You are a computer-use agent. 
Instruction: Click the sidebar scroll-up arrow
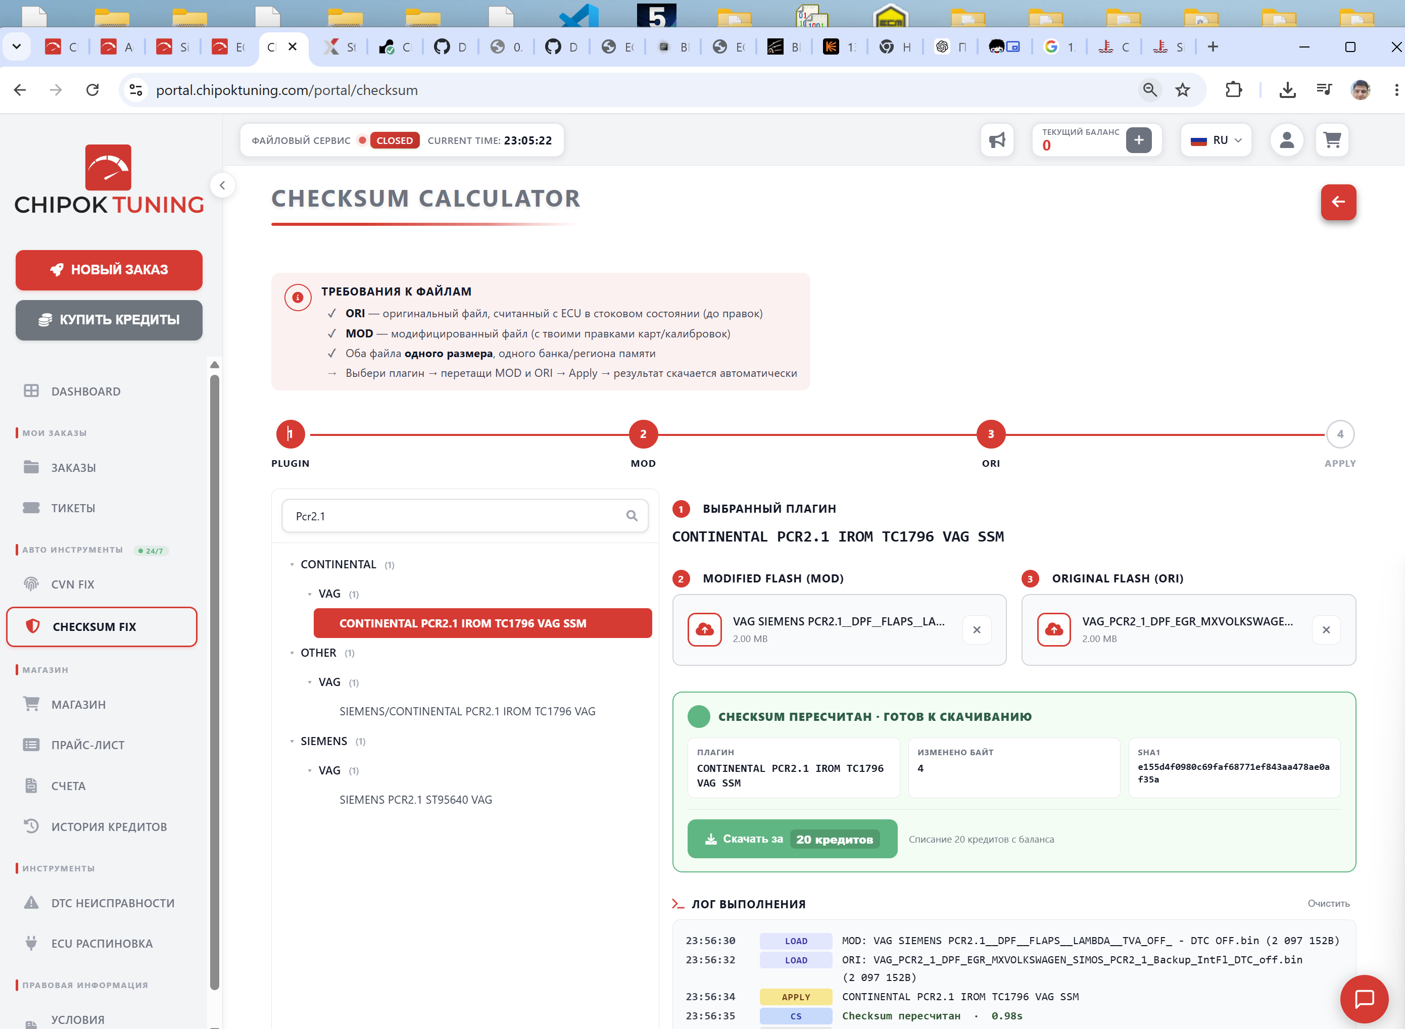214,364
